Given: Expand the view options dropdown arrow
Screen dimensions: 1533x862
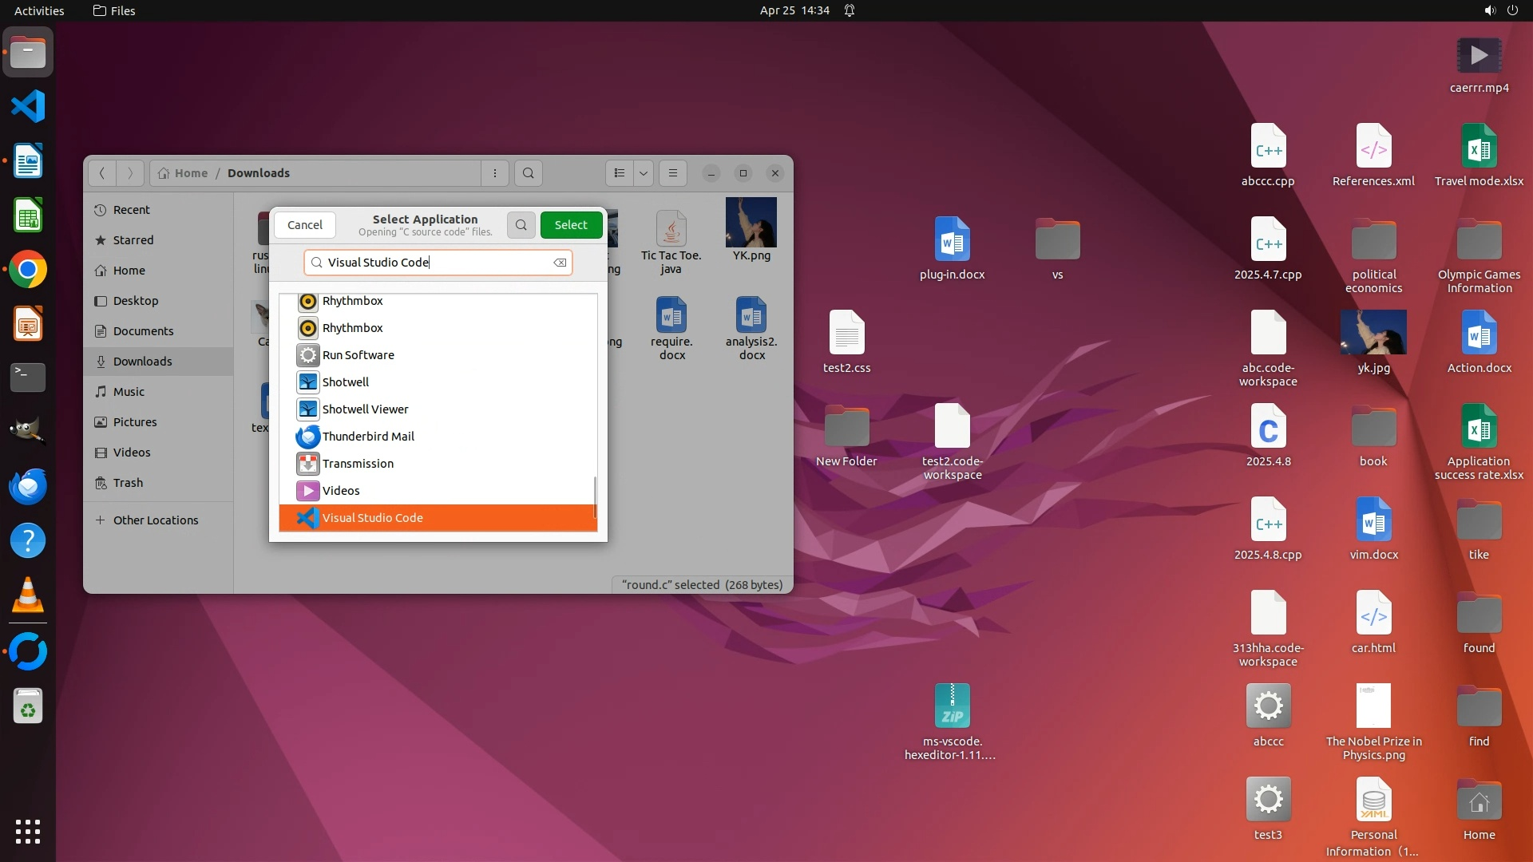Looking at the screenshot, I should [x=644, y=173].
